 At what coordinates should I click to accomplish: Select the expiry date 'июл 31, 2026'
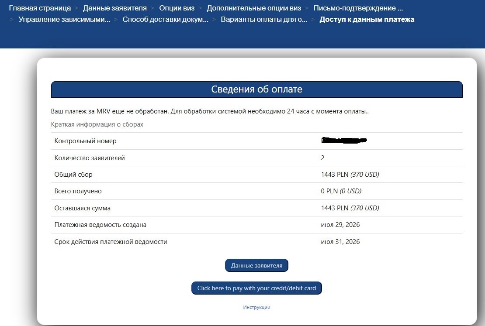[x=340, y=242]
